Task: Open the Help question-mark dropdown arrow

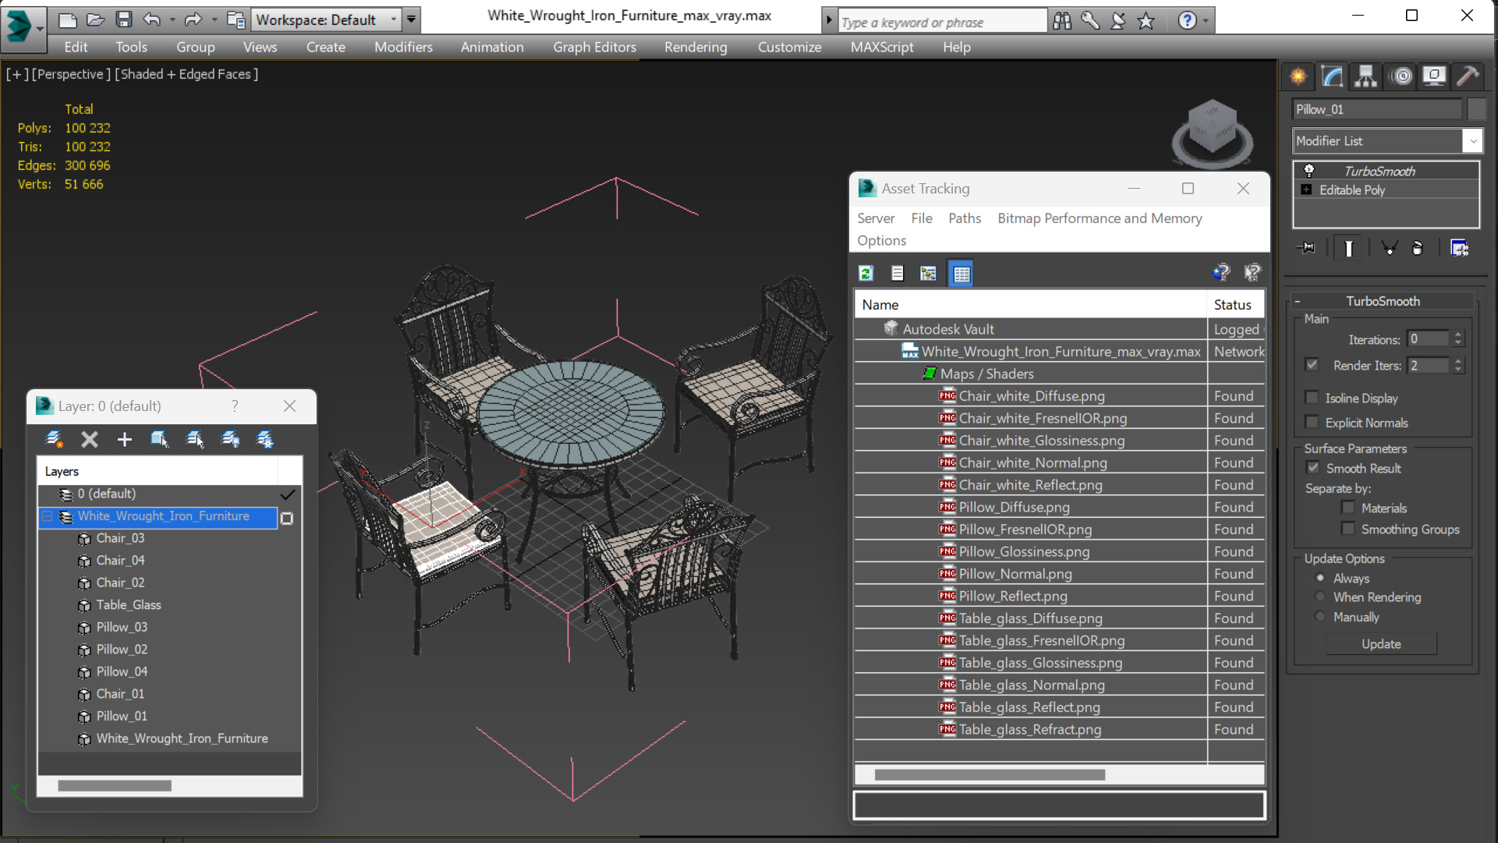Action: coord(1206,21)
